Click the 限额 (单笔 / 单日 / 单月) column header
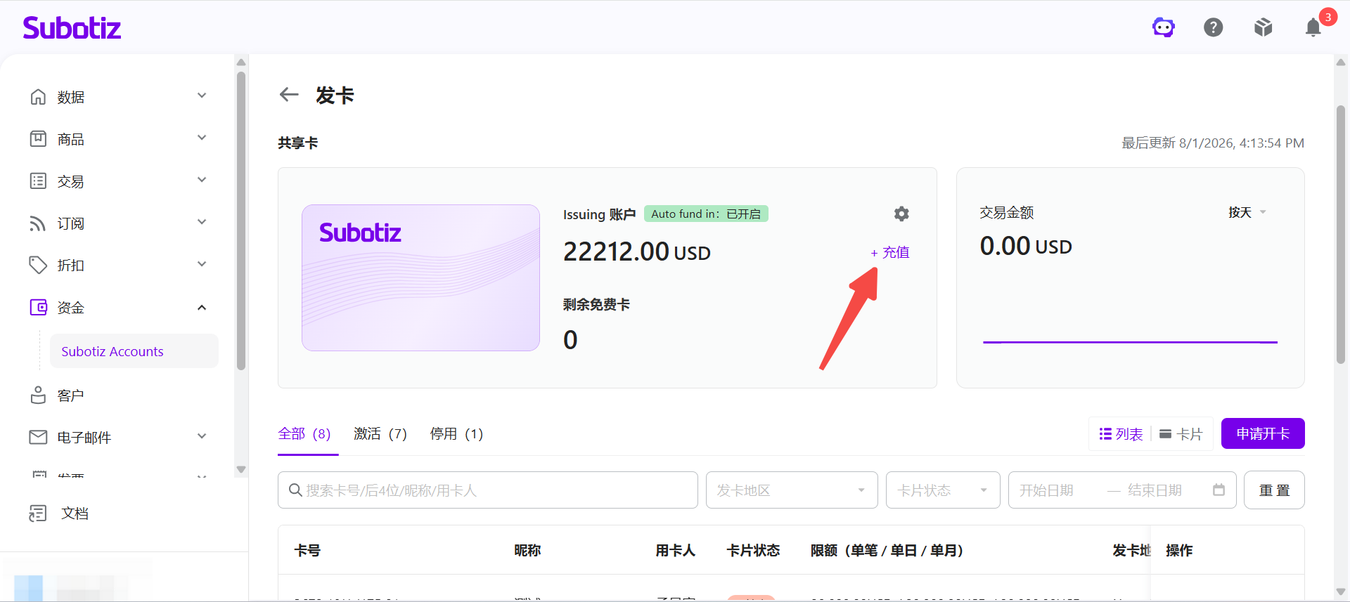Image resolution: width=1350 pixels, height=602 pixels. click(x=887, y=551)
